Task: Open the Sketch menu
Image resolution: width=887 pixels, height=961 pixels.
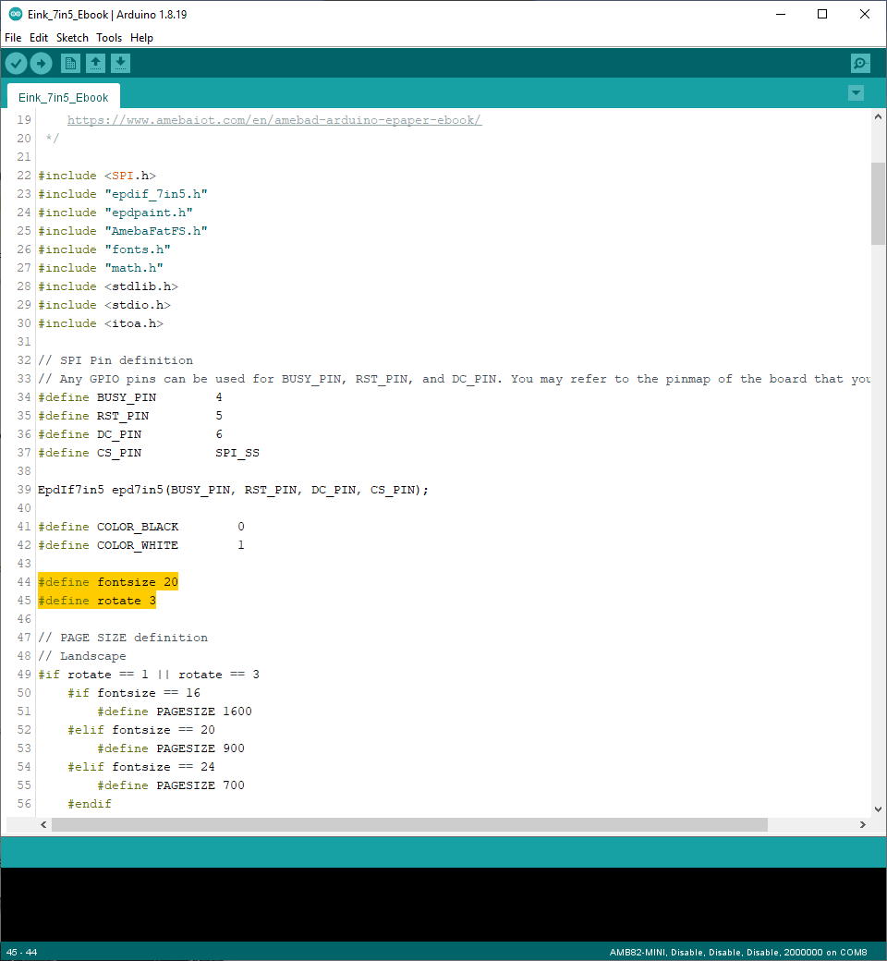Action: pos(72,38)
